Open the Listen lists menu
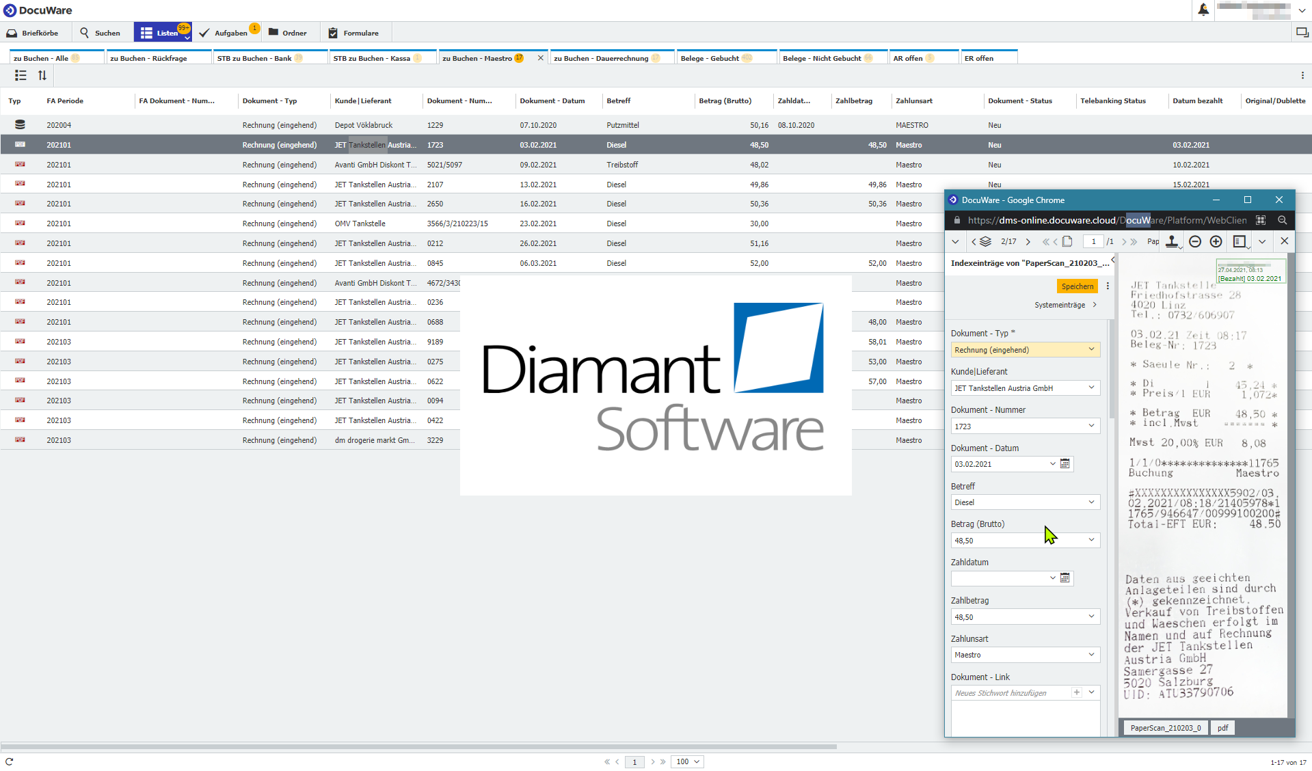Screen dimensions: 1312x771 pos(163,33)
